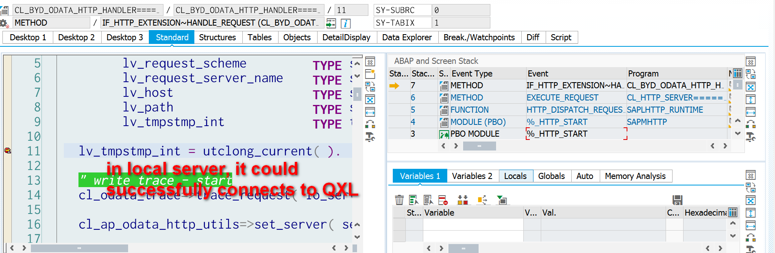Click the SAPLHTTP_RUNTIME program link
This screenshot has width=775, height=253.
click(665, 110)
